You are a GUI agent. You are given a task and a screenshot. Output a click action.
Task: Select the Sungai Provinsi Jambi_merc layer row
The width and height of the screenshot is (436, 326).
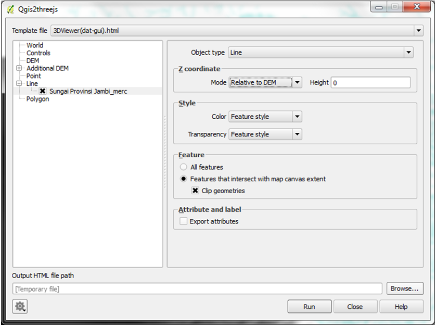tap(88, 91)
